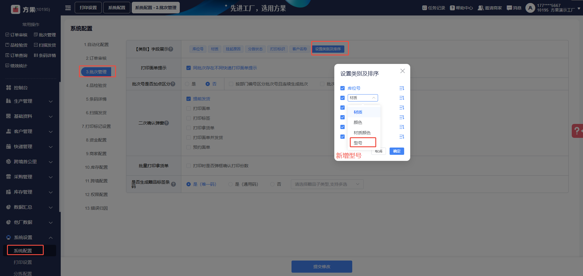Click 绩效统计 shortcut in 常用操作

point(16,66)
